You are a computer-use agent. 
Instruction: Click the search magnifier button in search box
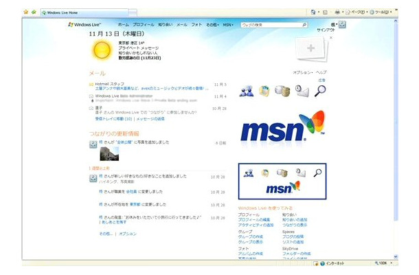click(304, 25)
